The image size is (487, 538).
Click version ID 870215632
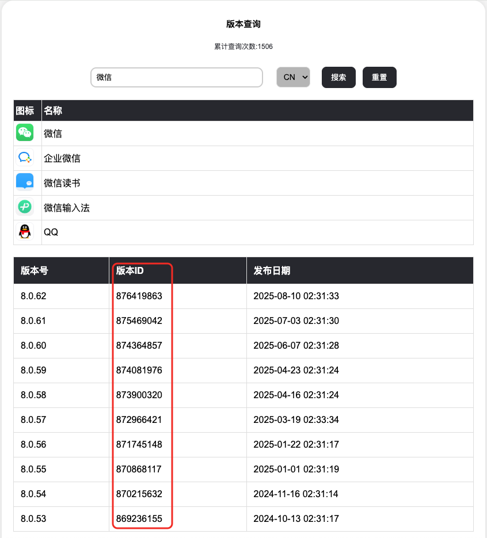139,493
